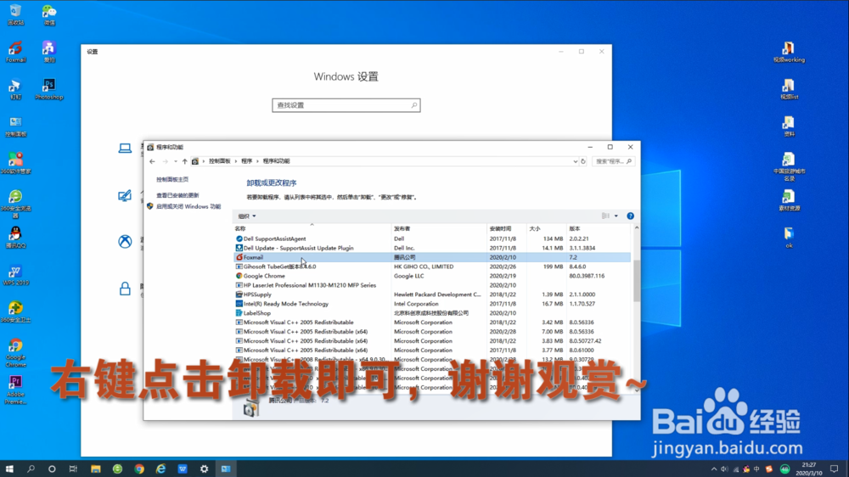Click the lock privacy icon in Settings
The image size is (849, 477).
pyautogui.click(x=125, y=288)
